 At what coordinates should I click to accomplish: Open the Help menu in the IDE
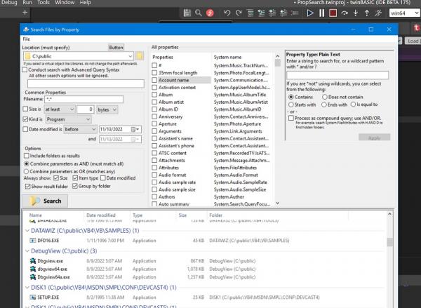[x=85, y=3]
